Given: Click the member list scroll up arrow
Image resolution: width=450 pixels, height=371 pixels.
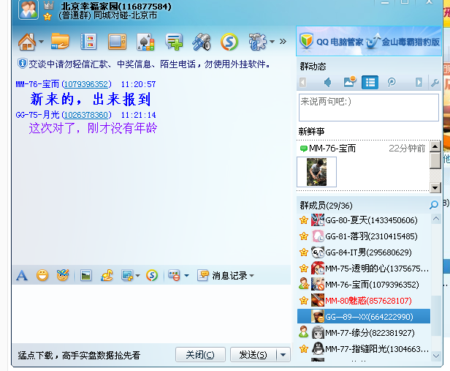Looking at the screenshot, I should (436, 219).
